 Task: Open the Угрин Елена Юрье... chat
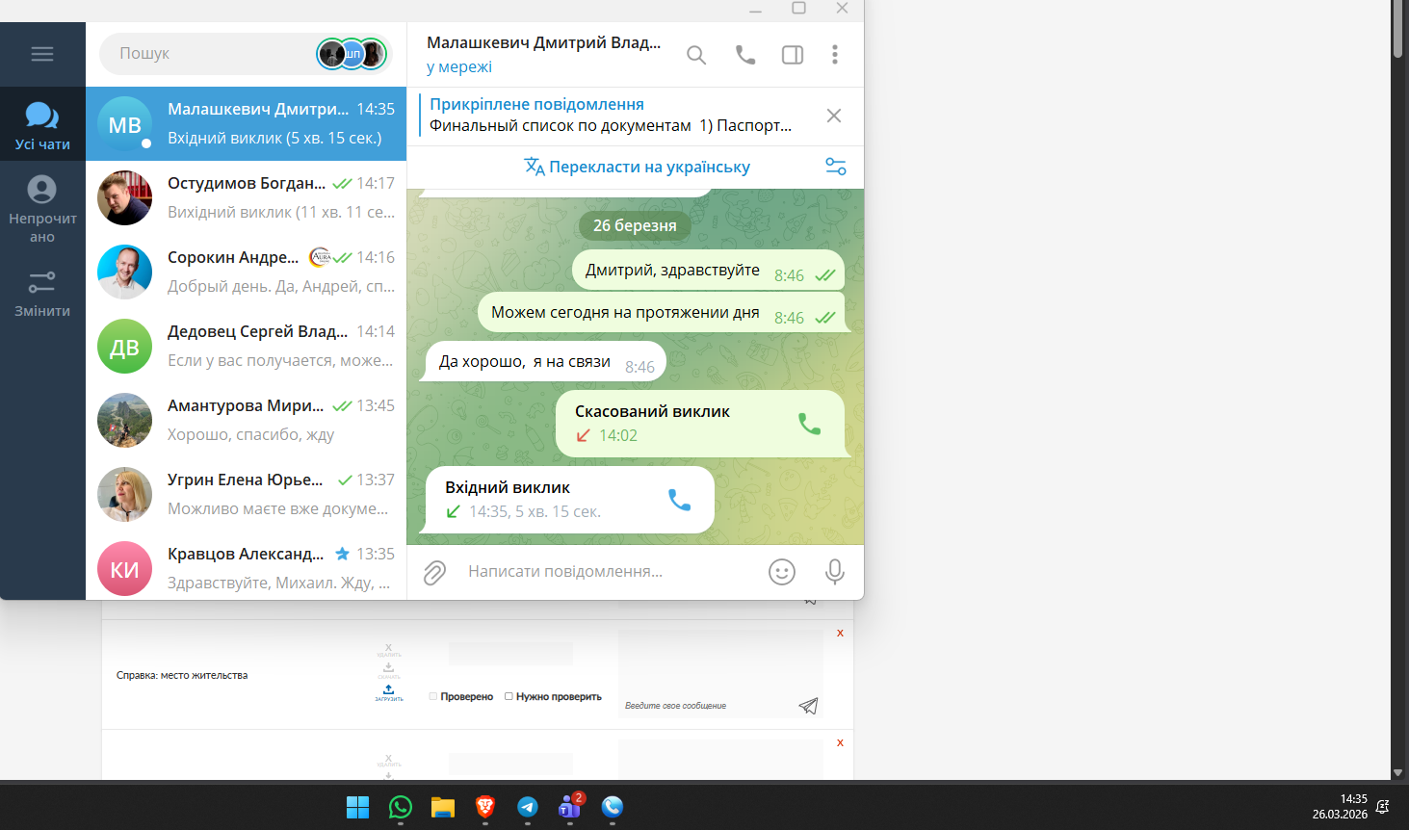(247, 494)
